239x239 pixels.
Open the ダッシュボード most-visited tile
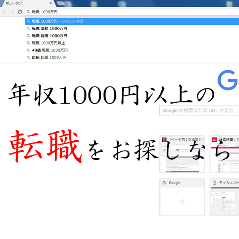225,197
